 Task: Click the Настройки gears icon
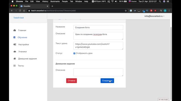click(x=15, y=44)
